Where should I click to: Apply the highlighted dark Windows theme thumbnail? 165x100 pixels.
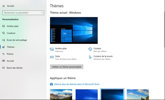coord(112,94)
